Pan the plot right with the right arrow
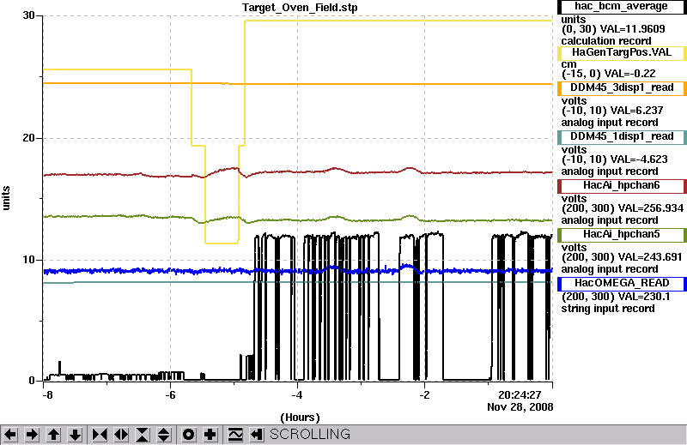687x445 pixels. 32,435
